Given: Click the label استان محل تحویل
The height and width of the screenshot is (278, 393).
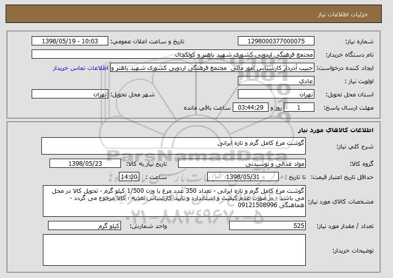Looking at the screenshot, I should [x=350, y=94].
